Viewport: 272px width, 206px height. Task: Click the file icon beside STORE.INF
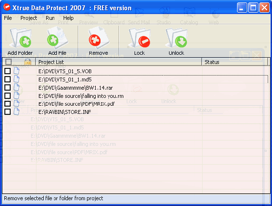coord(17,111)
